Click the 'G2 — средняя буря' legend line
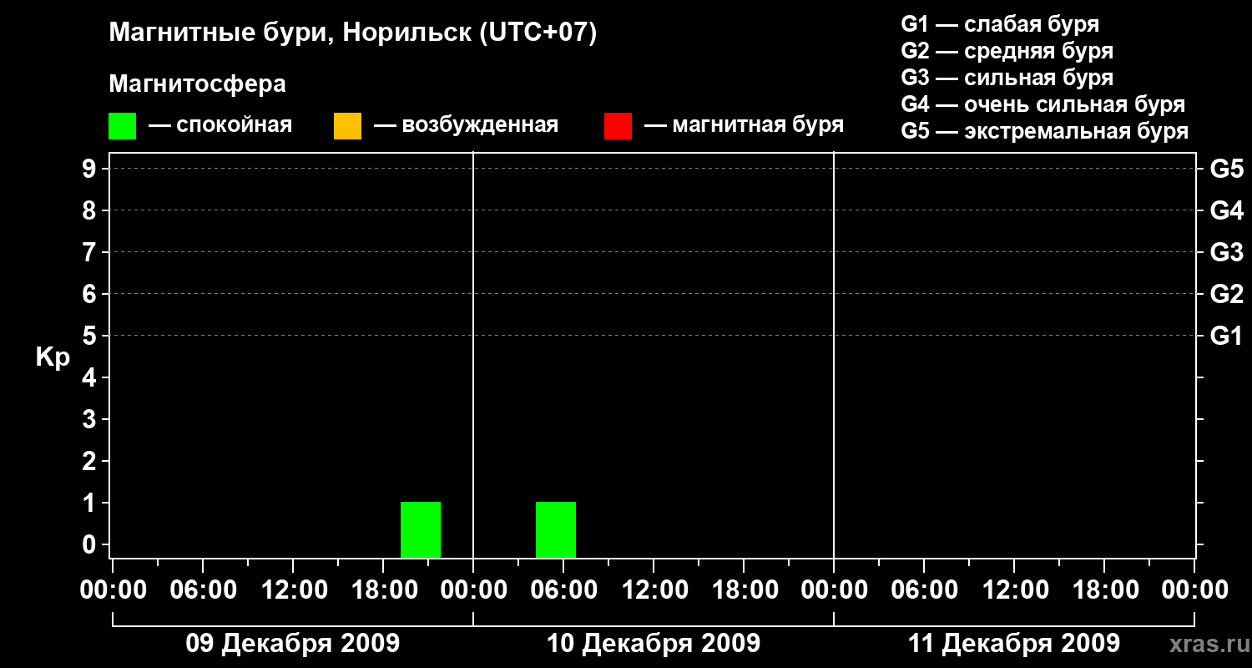Screen dimensions: 1252x668 click(x=1007, y=51)
